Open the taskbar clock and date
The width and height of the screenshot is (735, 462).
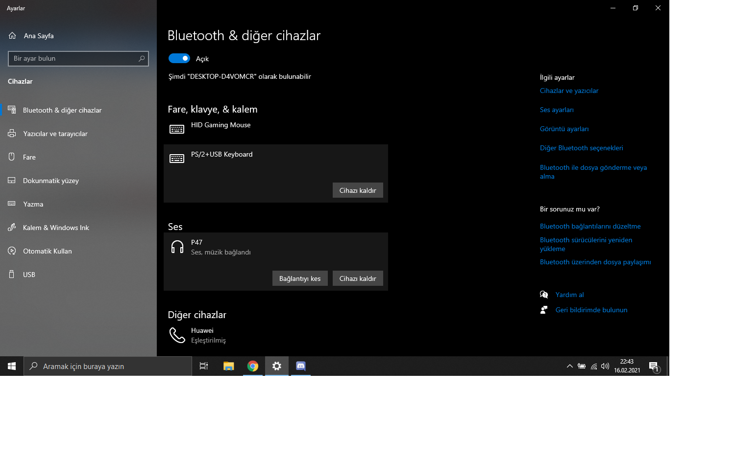point(627,366)
